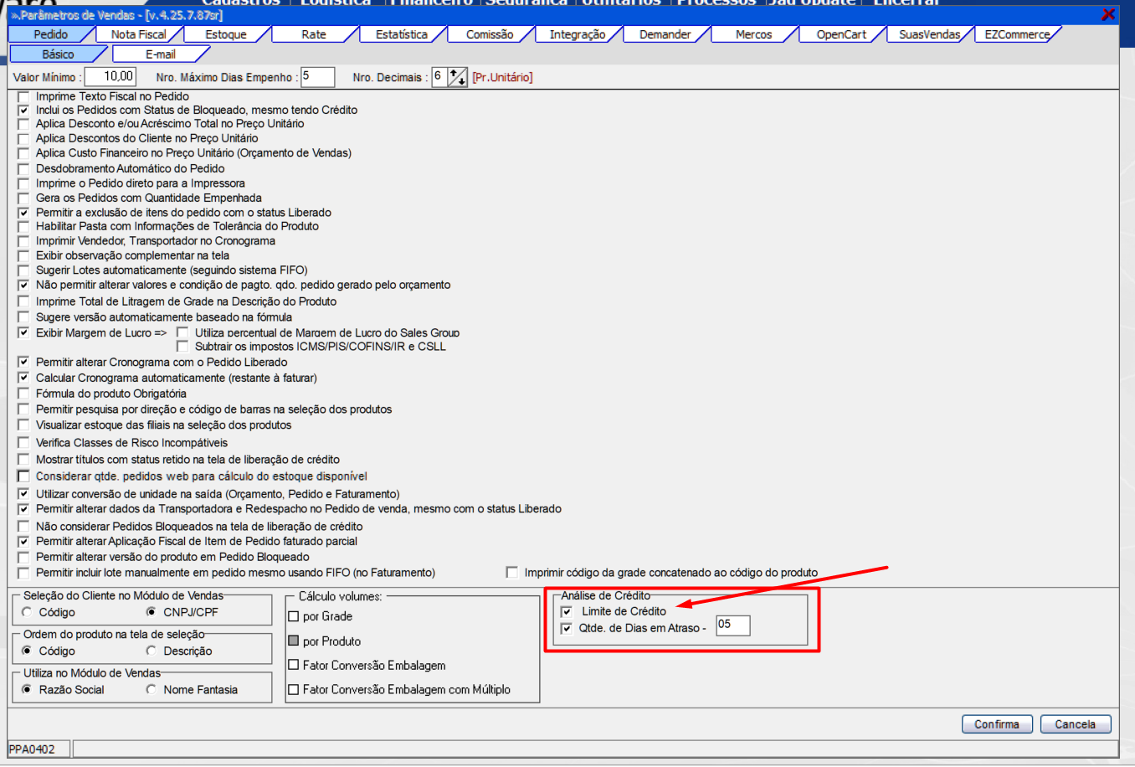The width and height of the screenshot is (1135, 767).
Task: Select Nome Fantasia radio option
Action: [152, 690]
